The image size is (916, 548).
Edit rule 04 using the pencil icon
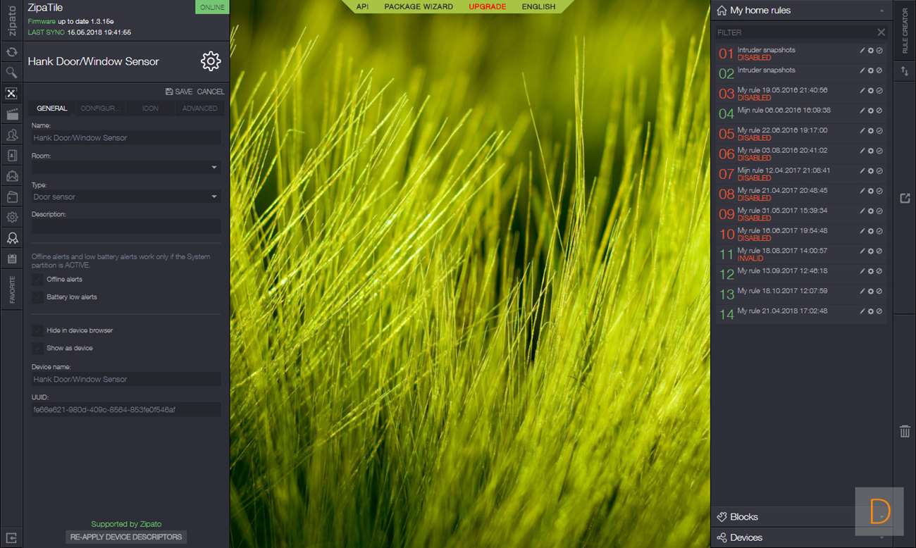pyautogui.click(x=862, y=111)
